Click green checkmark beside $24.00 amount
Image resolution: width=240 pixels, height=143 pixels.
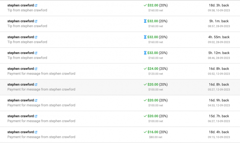[145, 69]
